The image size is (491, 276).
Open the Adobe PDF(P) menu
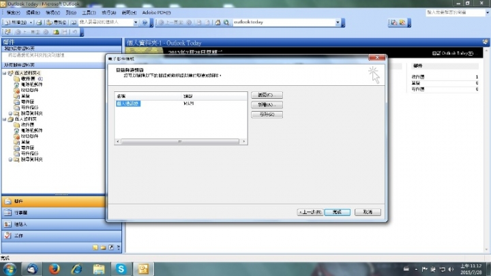(x=156, y=12)
